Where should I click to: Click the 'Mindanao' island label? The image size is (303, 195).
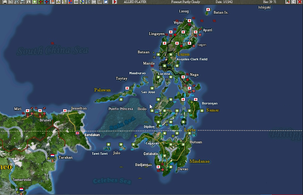click(200, 161)
